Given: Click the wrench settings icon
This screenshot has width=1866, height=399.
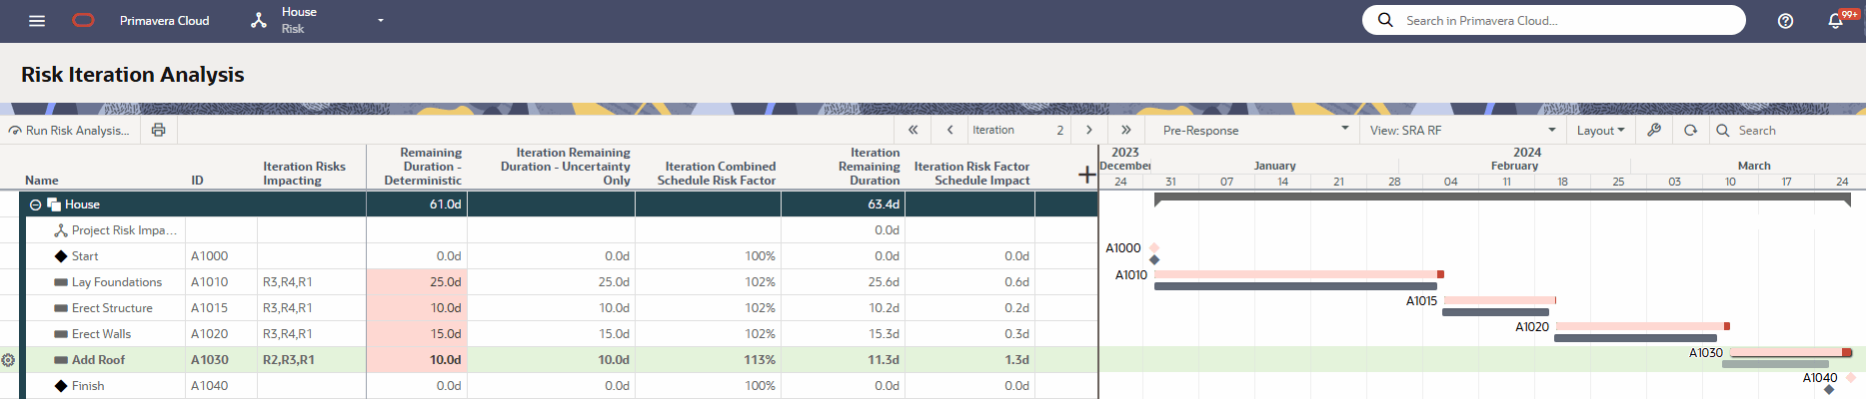Looking at the screenshot, I should point(1654,130).
